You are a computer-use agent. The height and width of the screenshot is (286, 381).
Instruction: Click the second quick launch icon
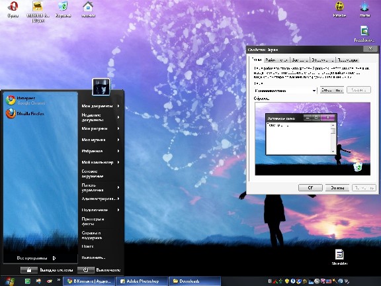tap(38, 281)
